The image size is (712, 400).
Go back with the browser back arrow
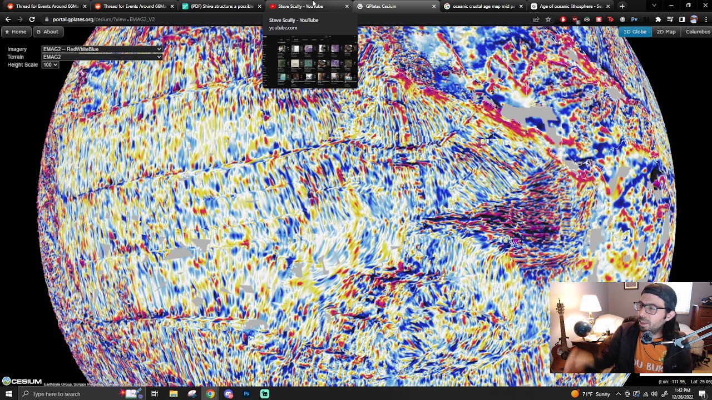coord(8,19)
